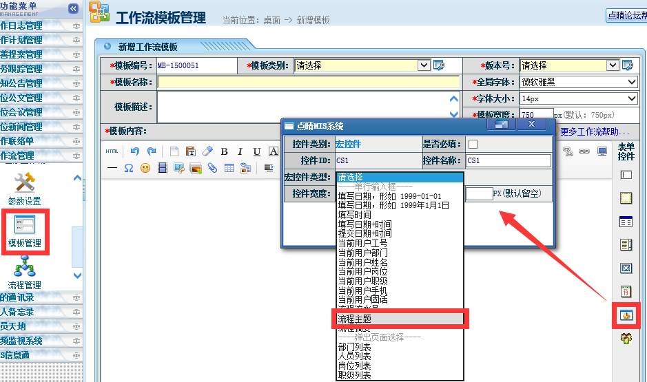Select 流程主题 from the macro type list
This screenshot has width=647, height=382.
click(x=399, y=319)
